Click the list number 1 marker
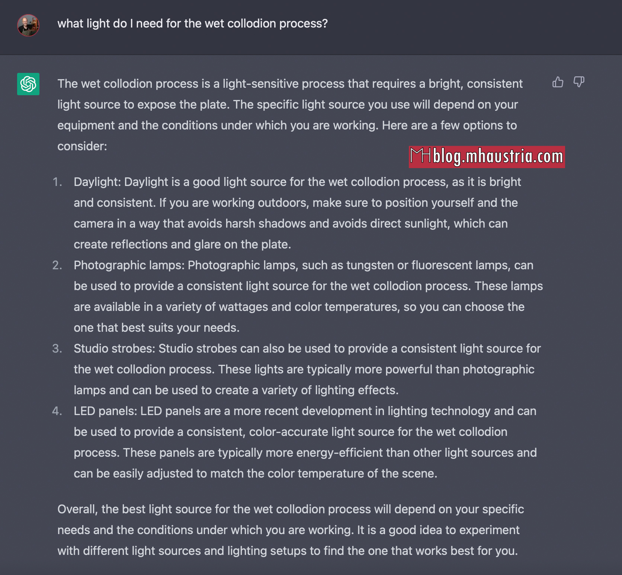Screen dimensions: 622x575 [x=57, y=182]
